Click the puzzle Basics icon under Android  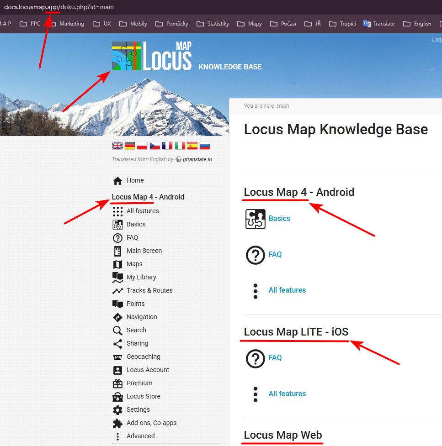point(255,219)
